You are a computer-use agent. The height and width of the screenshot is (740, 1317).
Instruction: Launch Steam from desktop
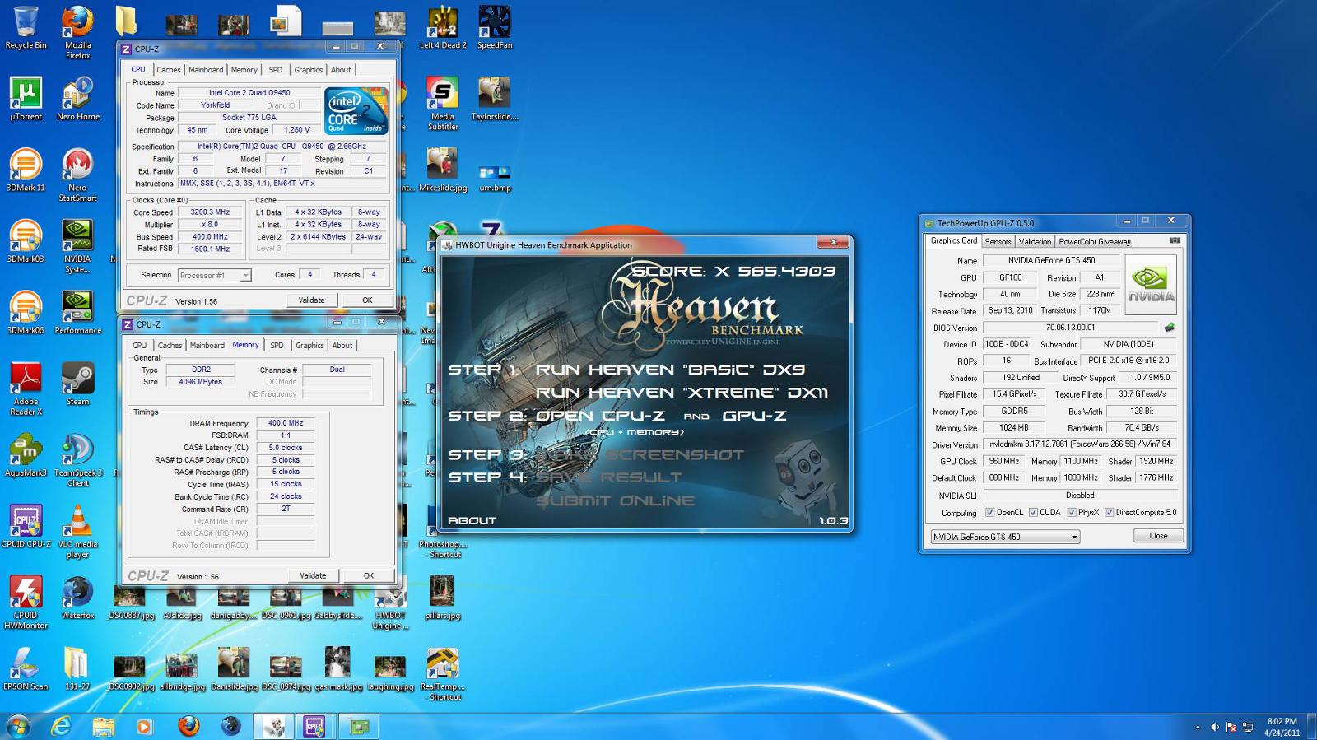[x=77, y=384]
